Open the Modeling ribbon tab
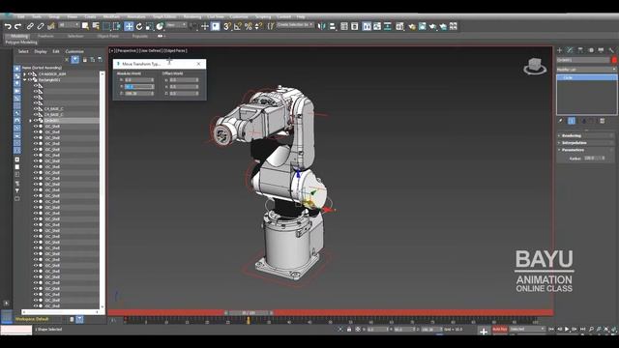Screen dimensions: 619x348 [x=18, y=36]
